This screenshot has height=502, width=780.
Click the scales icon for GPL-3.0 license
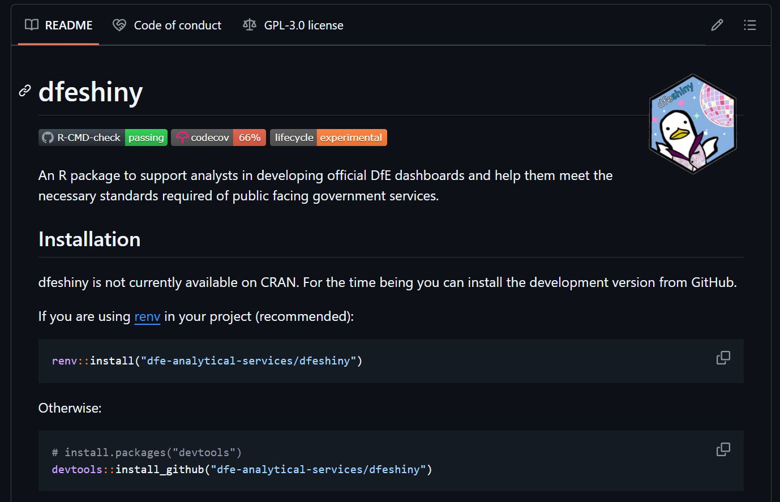tap(249, 25)
